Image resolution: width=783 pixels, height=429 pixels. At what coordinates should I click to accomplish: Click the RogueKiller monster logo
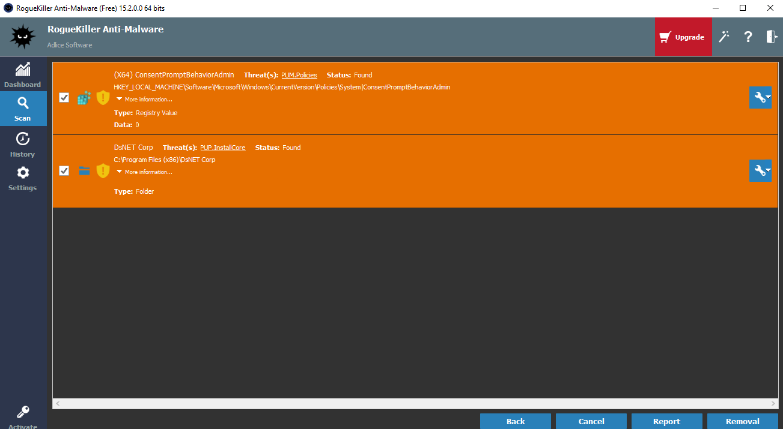click(22, 37)
